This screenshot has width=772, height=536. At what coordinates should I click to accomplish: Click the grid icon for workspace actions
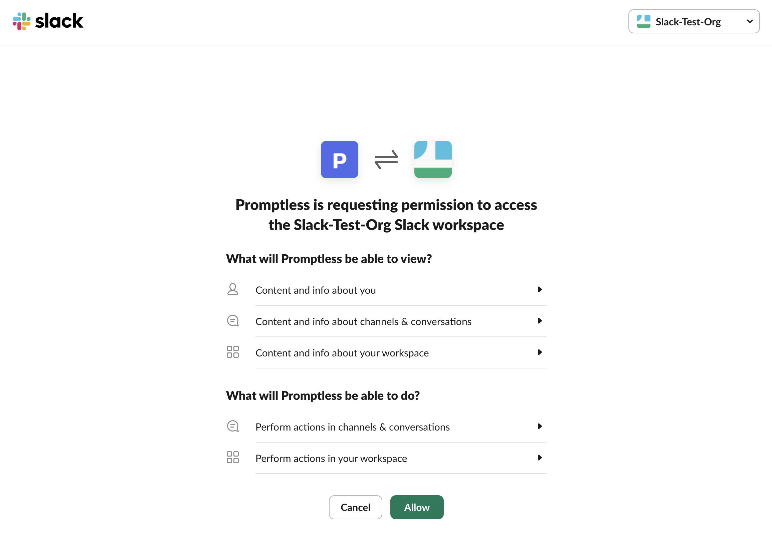tap(232, 458)
